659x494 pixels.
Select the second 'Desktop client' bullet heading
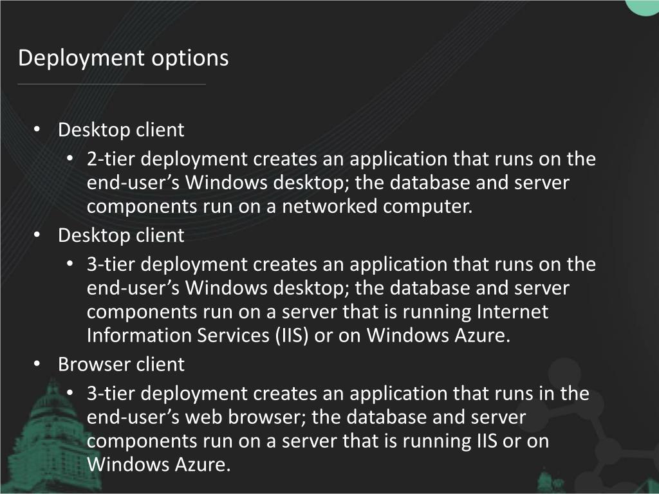coord(121,235)
